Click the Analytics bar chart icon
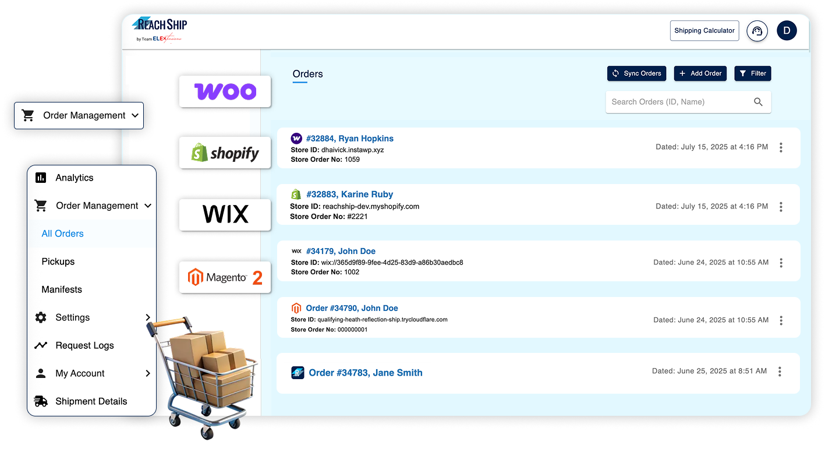 click(41, 178)
